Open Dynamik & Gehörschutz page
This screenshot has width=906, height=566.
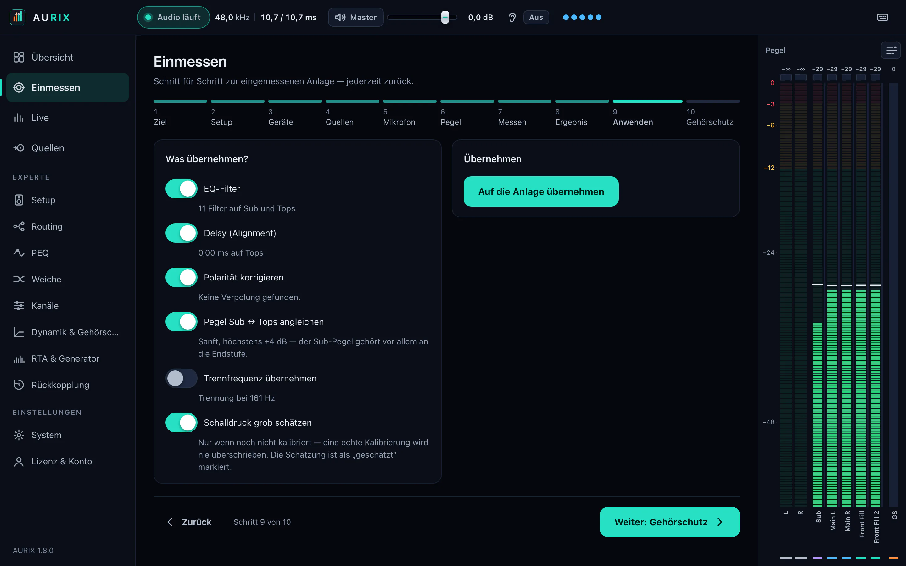coord(67,332)
